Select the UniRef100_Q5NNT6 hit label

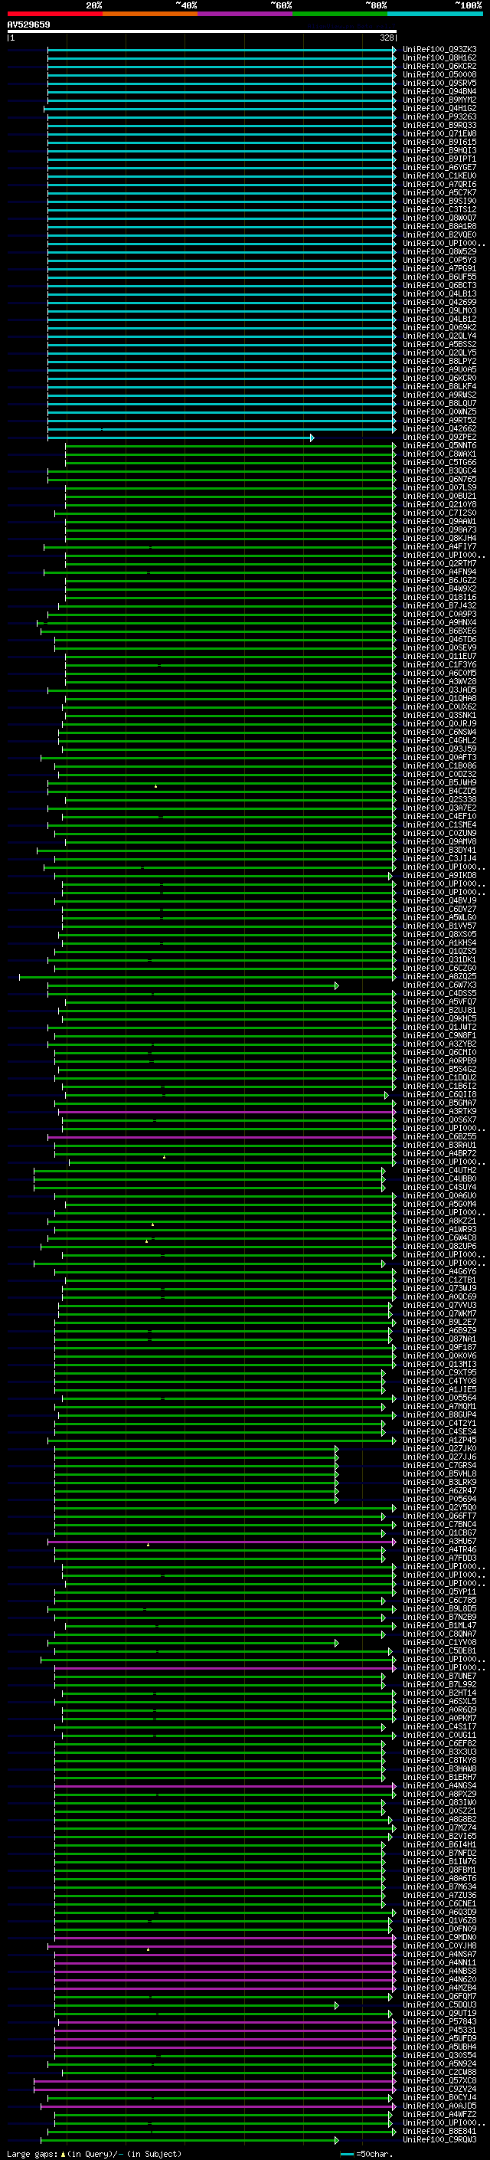[439, 445]
